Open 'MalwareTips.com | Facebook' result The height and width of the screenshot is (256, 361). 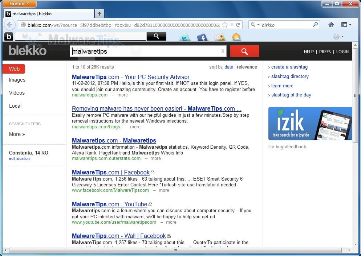click(111, 172)
